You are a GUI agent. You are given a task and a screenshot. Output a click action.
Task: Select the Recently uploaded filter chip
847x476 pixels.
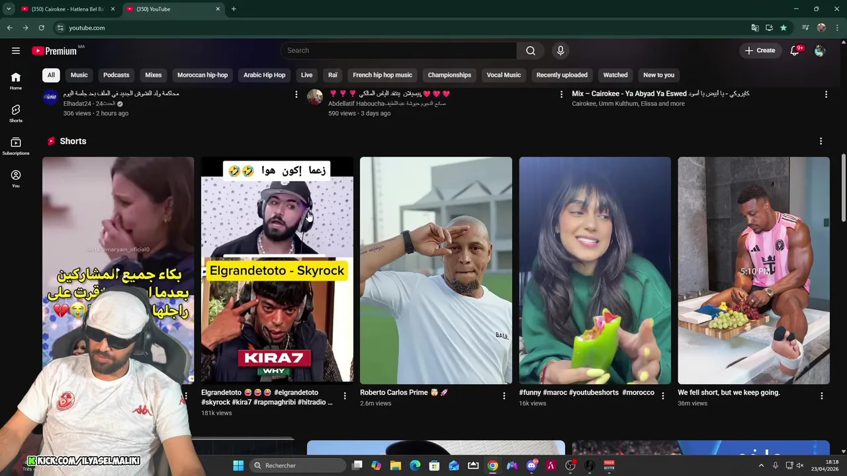tap(562, 75)
